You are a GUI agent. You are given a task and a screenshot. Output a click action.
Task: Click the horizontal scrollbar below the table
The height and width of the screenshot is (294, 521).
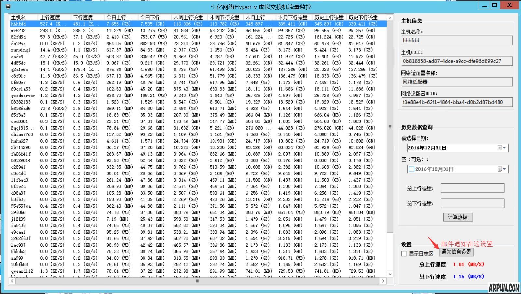(x=197, y=281)
